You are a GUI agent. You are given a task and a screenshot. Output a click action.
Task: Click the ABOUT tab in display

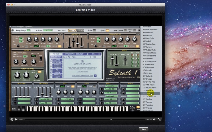(x=56, y=54)
